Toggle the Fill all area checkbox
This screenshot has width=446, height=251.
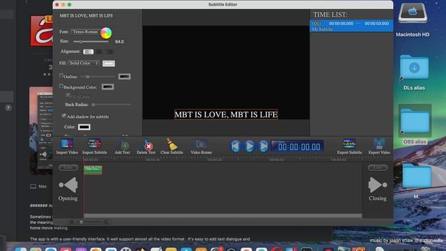click(68, 95)
